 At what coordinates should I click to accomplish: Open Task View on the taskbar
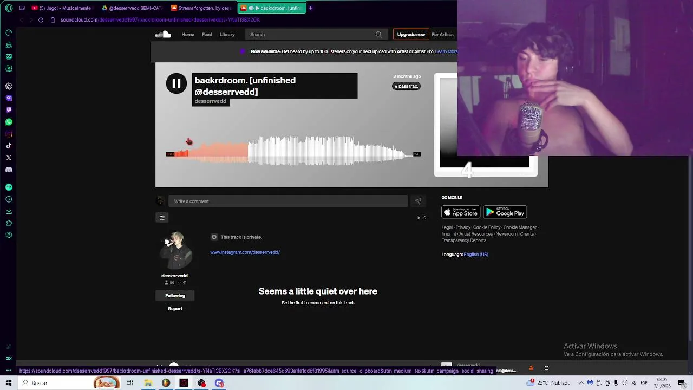pos(130,383)
